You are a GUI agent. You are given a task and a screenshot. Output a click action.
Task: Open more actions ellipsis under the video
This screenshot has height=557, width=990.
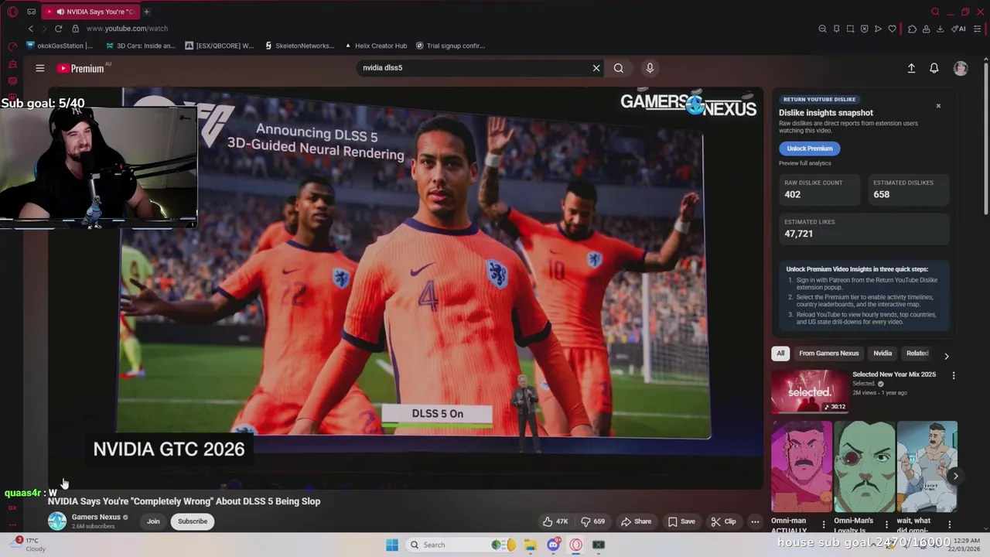click(755, 521)
